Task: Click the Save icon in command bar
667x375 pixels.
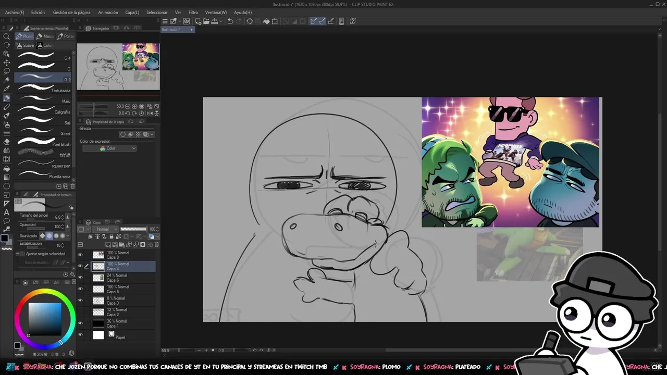Action: click(x=215, y=21)
